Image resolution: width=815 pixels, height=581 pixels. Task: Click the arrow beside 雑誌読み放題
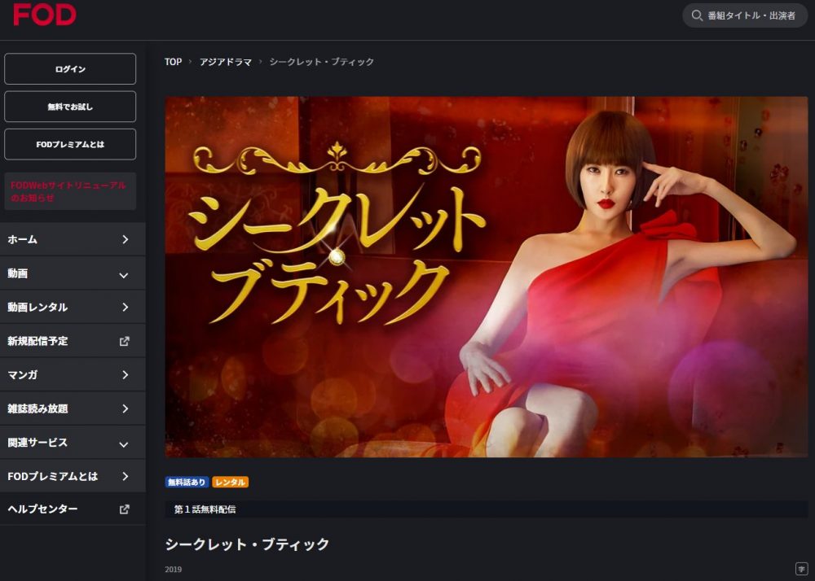click(125, 408)
